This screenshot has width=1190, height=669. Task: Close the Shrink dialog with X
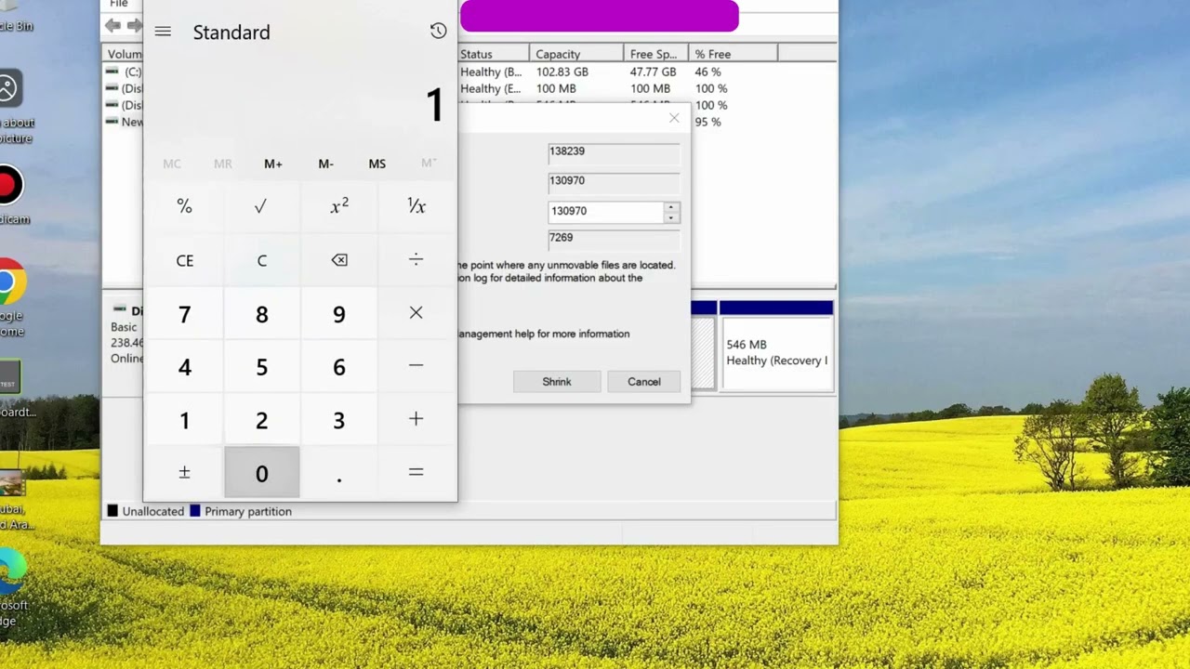click(x=674, y=118)
